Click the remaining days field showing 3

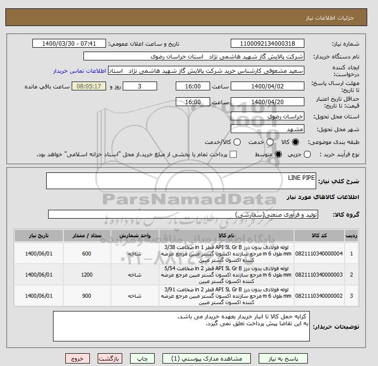[140, 86]
